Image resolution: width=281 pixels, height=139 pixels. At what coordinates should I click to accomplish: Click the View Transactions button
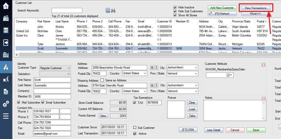256,8
